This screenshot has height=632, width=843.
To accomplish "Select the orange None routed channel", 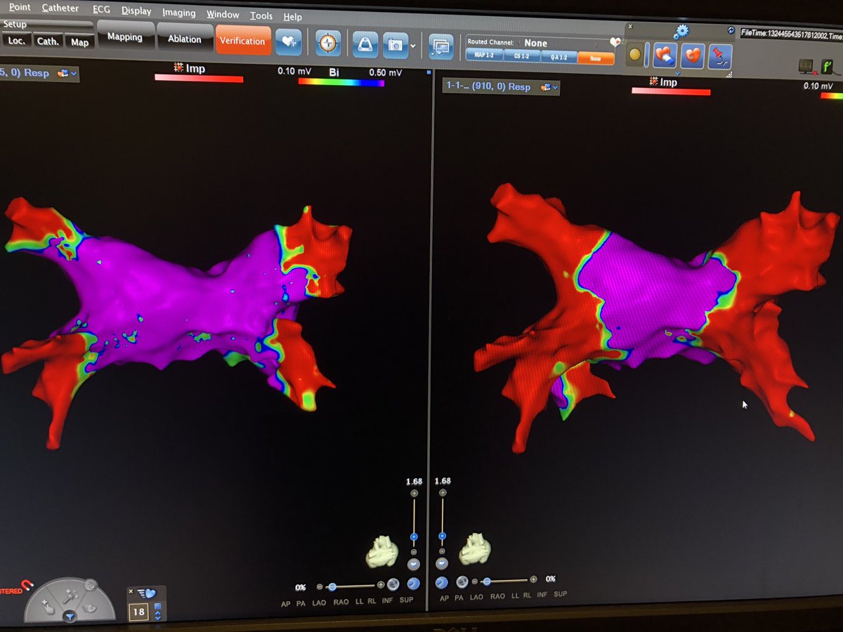I will 596,58.
